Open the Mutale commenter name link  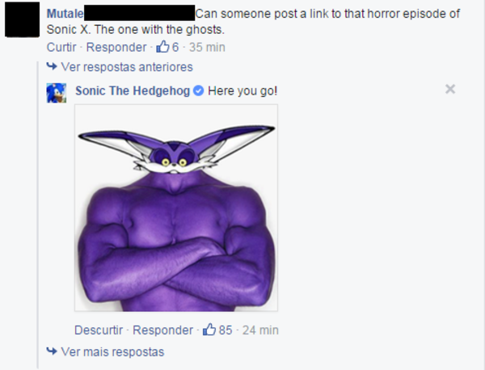click(65, 14)
